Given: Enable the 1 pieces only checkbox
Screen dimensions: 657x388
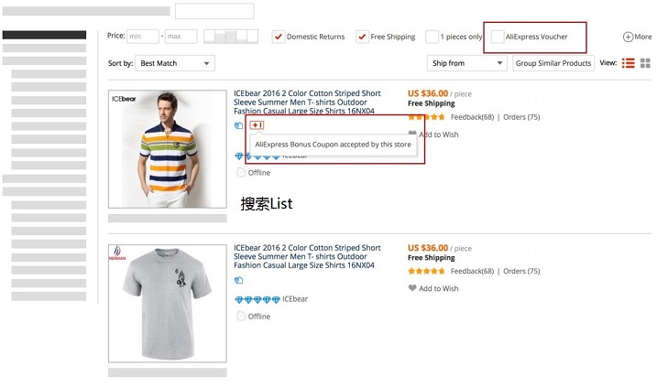Looking at the screenshot, I should coord(432,37).
